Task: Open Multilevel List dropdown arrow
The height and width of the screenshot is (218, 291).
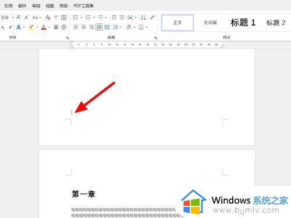Action: tap(106, 17)
